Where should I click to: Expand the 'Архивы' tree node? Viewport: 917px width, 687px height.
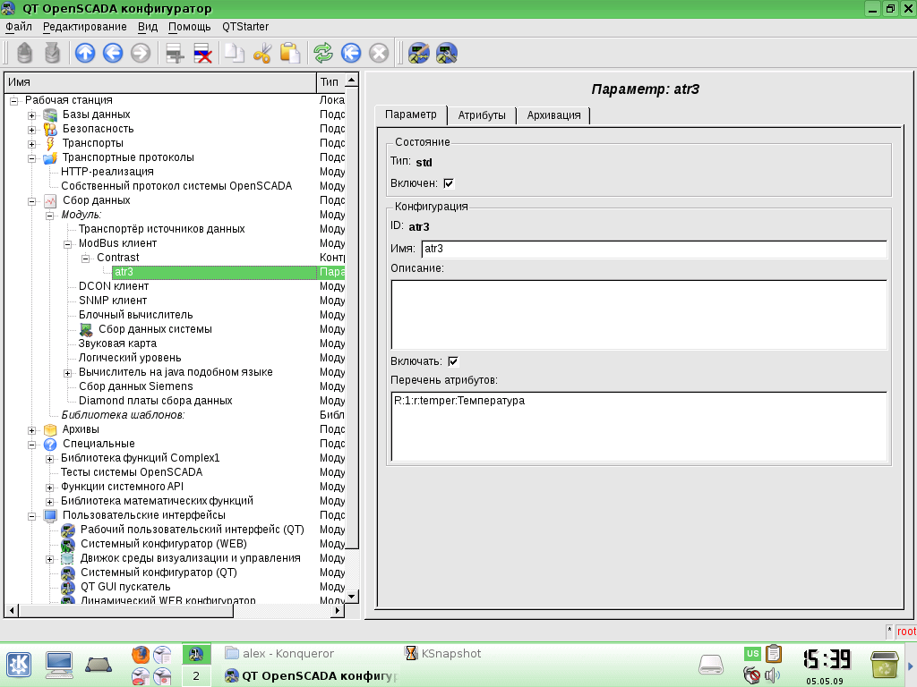(x=32, y=430)
